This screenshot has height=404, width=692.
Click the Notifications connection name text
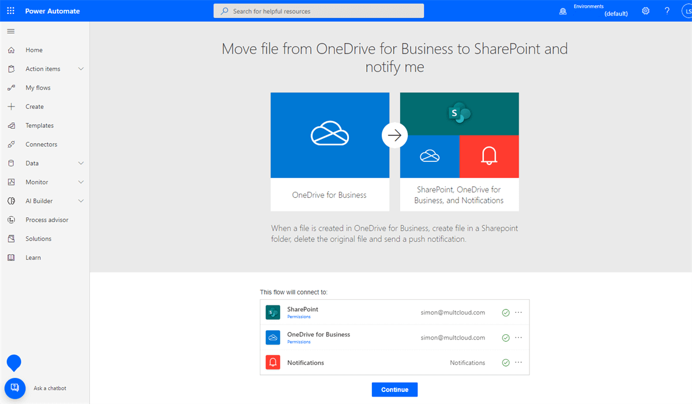click(306, 363)
